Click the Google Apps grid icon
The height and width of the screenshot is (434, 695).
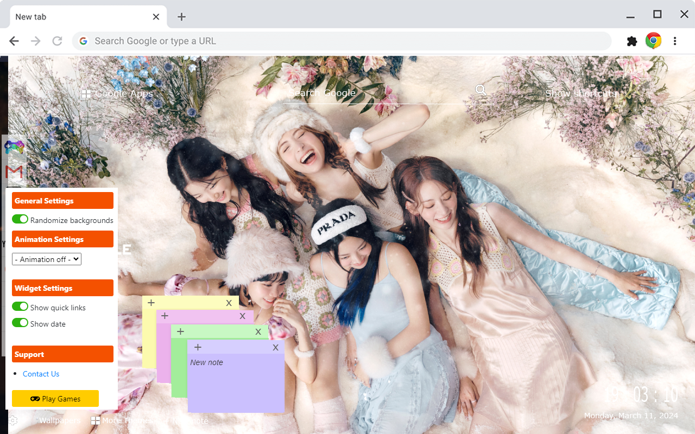86,94
